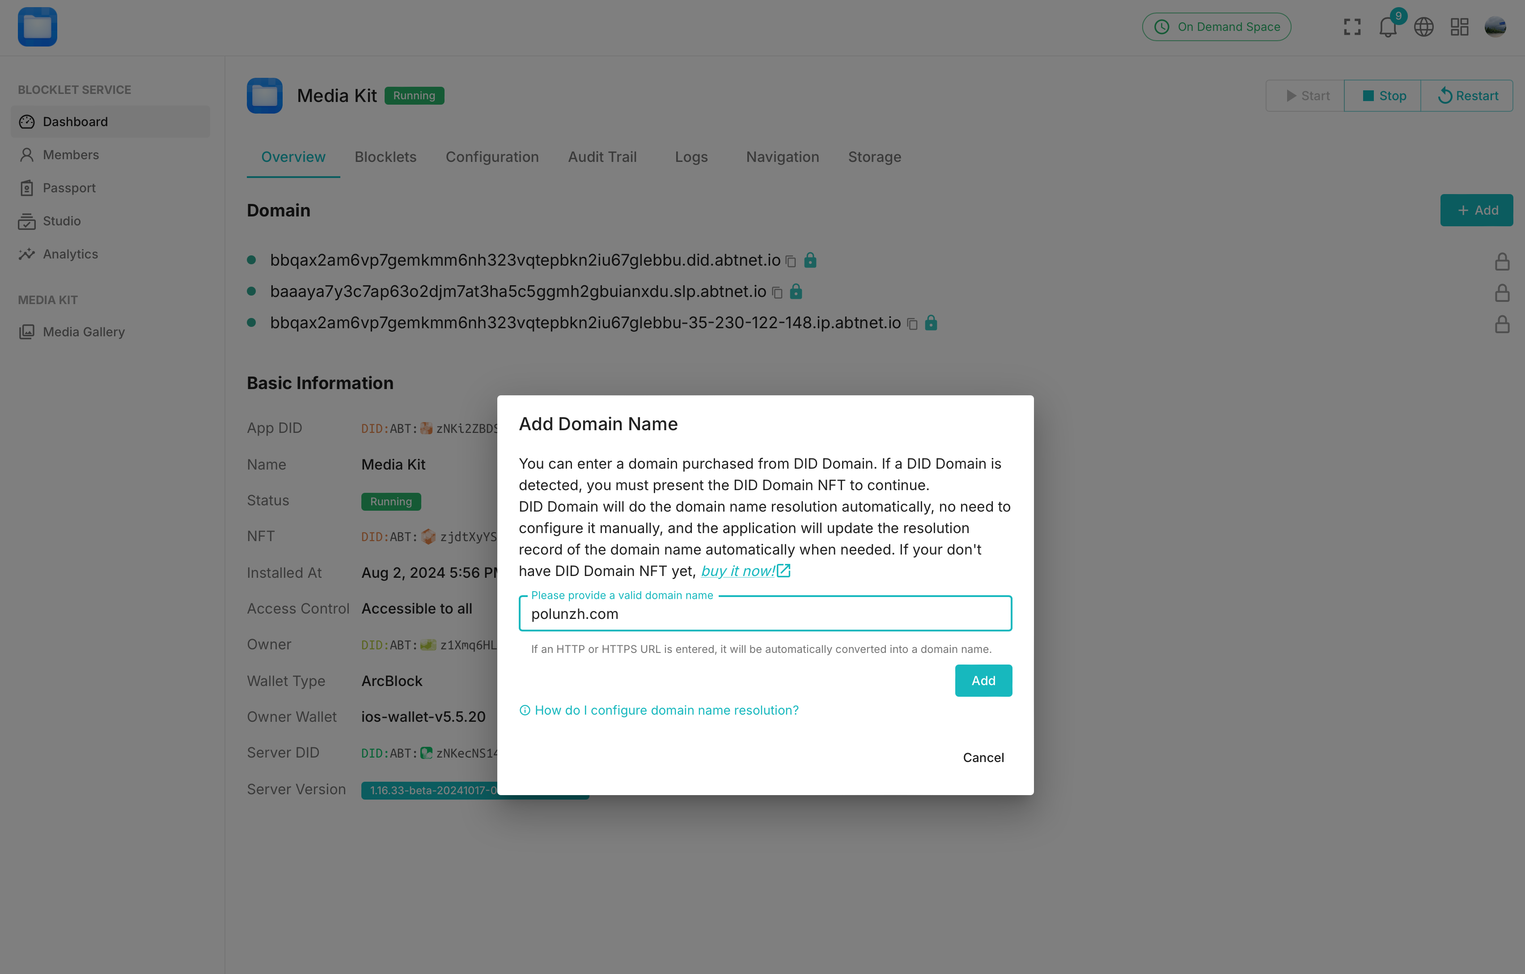
Task: Copy the did.abtnet.io domain
Action: [790, 261]
